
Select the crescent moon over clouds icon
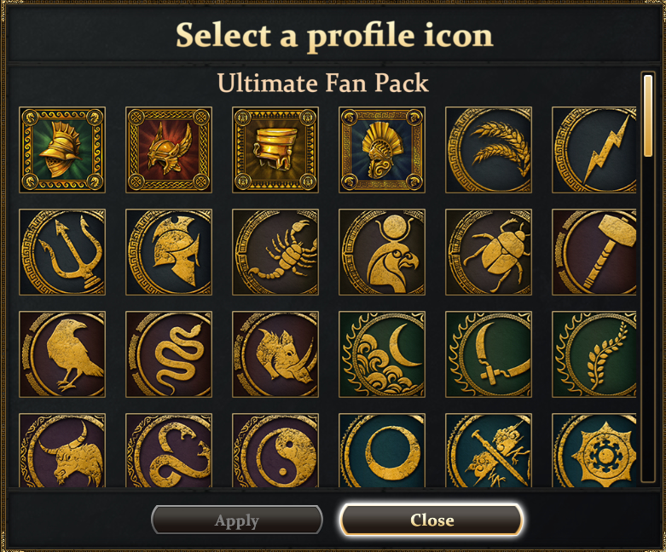point(382,354)
